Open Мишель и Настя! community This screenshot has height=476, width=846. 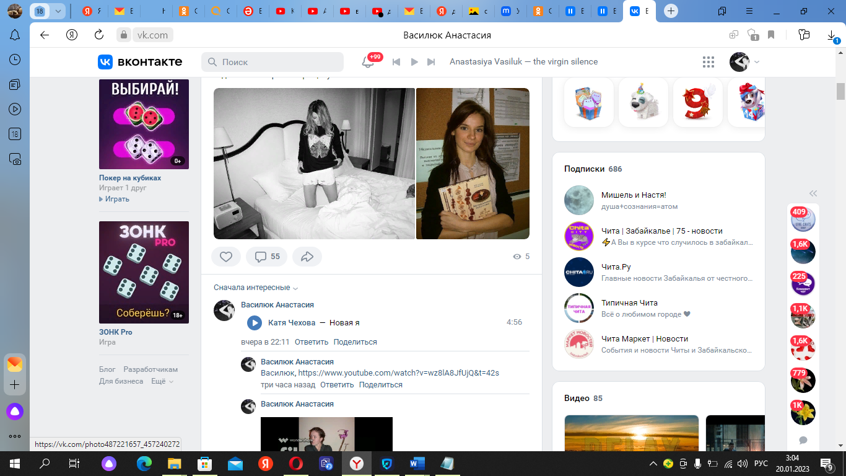point(634,195)
